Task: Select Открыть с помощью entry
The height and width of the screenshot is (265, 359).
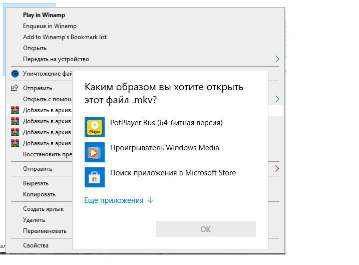Action: [x=48, y=99]
